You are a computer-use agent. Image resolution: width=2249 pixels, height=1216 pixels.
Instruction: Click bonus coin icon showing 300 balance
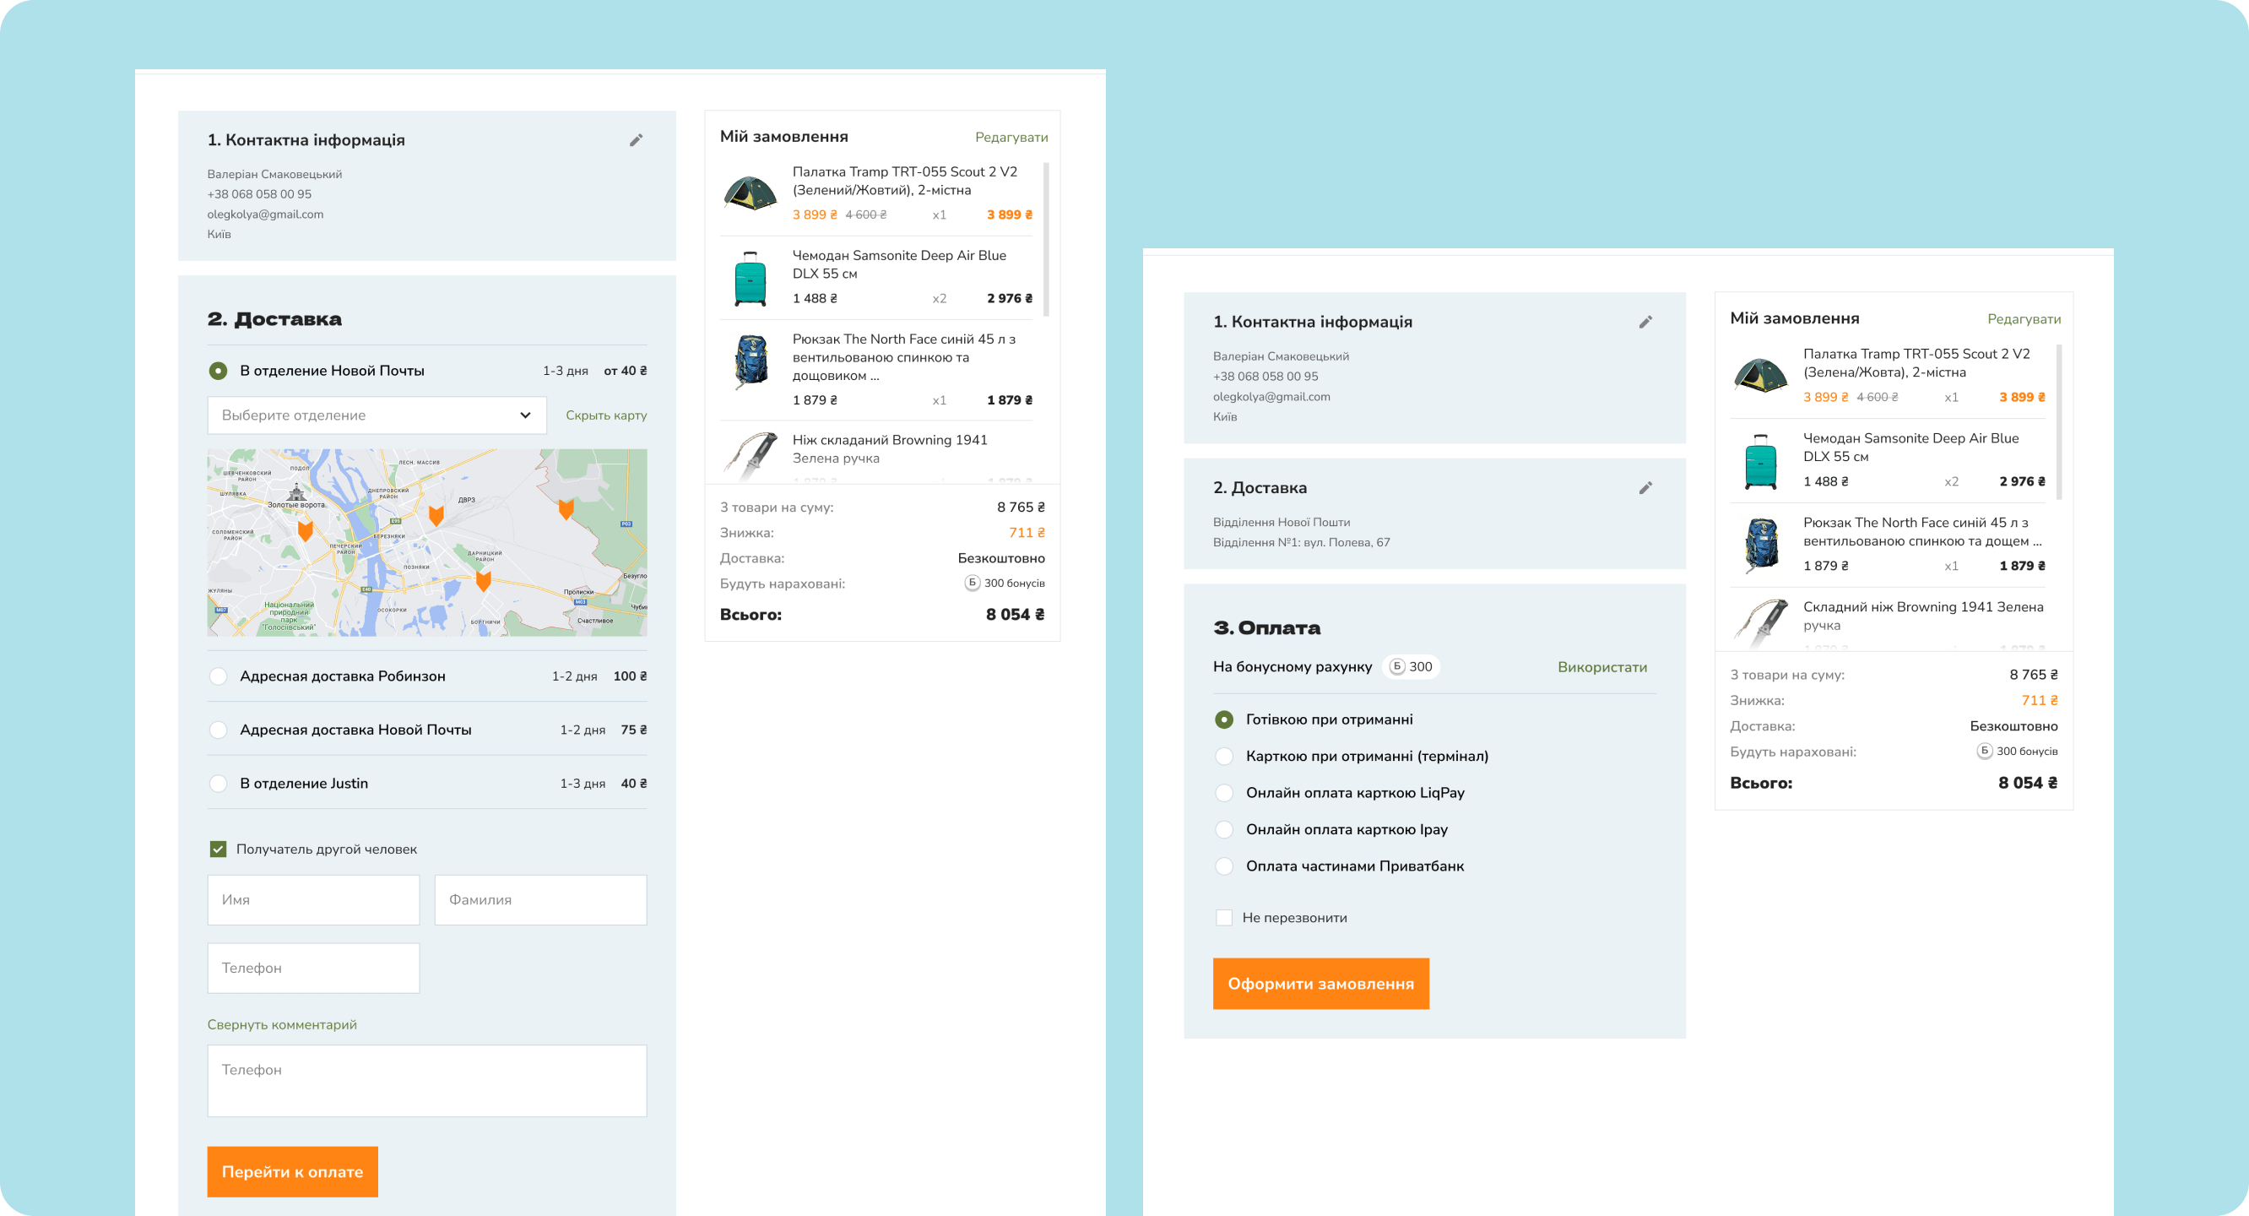1397,666
